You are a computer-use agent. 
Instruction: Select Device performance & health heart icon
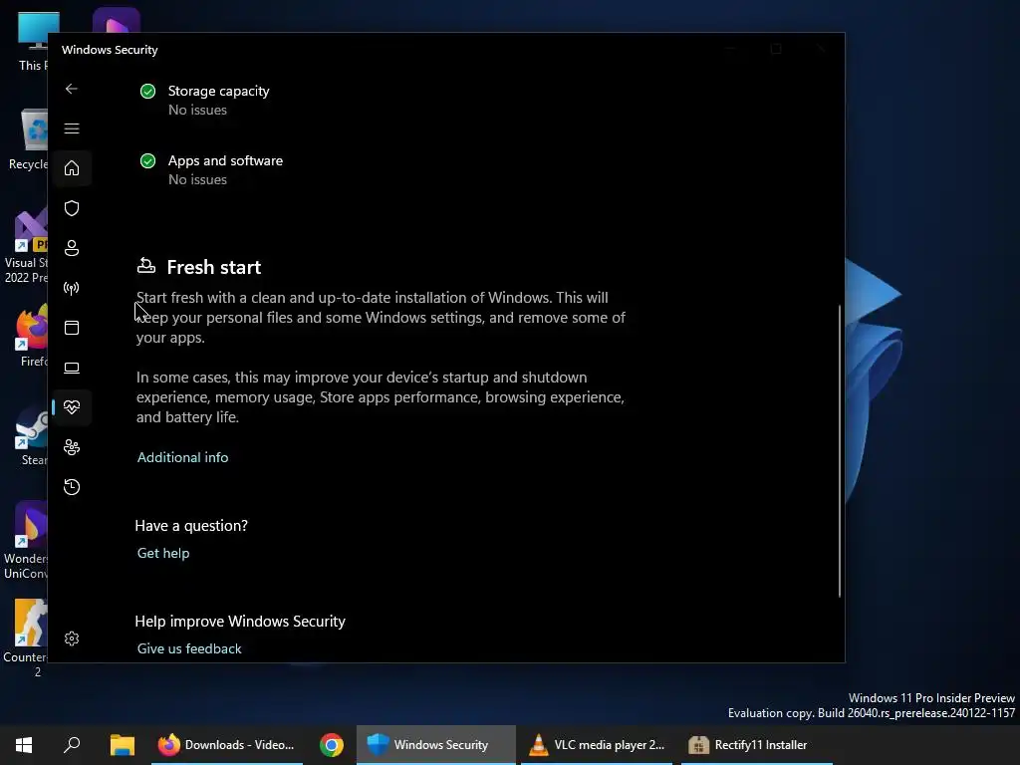pos(72,407)
